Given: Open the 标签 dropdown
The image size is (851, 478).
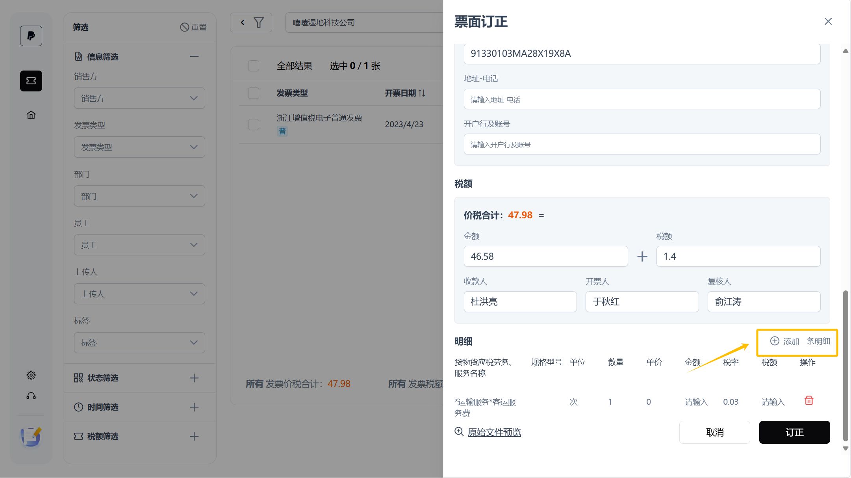Looking at the screenshot, I should pyautogui.click(x=139, y=342).
